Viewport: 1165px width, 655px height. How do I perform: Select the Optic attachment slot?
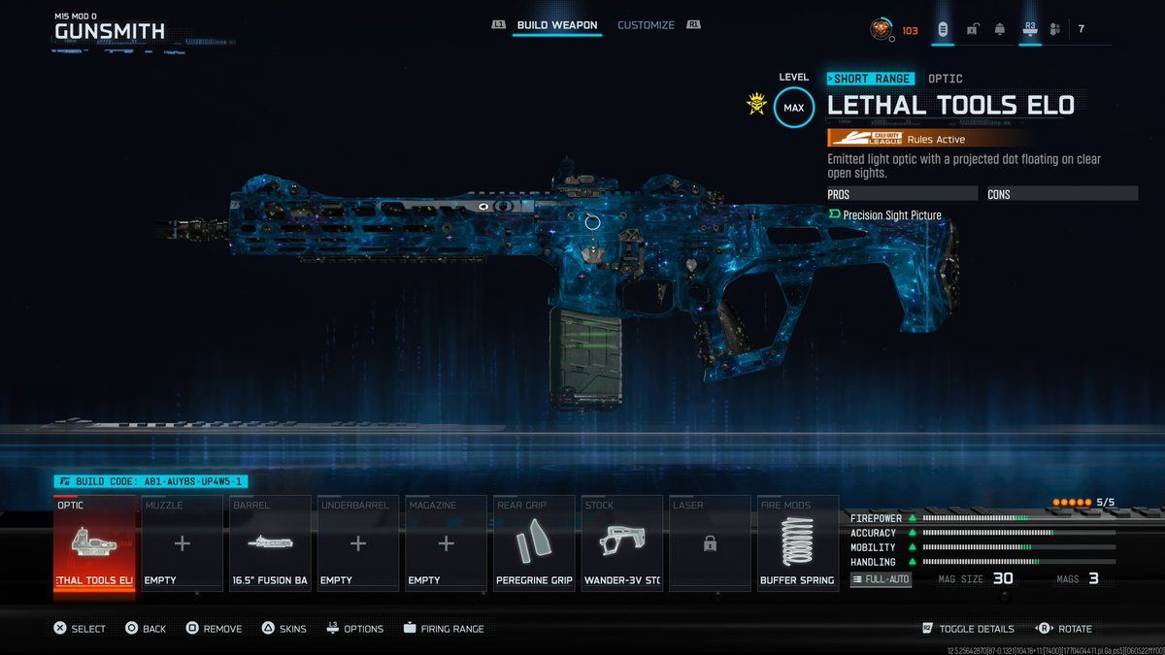(x=94, y=542)
